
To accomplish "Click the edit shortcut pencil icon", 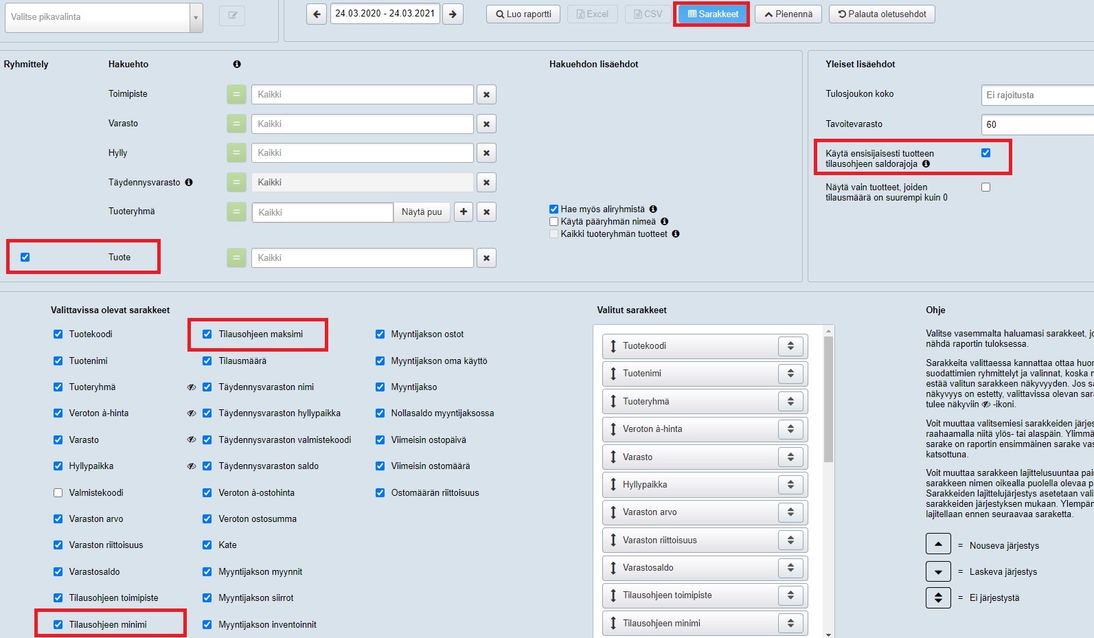I will pos(232,16).
